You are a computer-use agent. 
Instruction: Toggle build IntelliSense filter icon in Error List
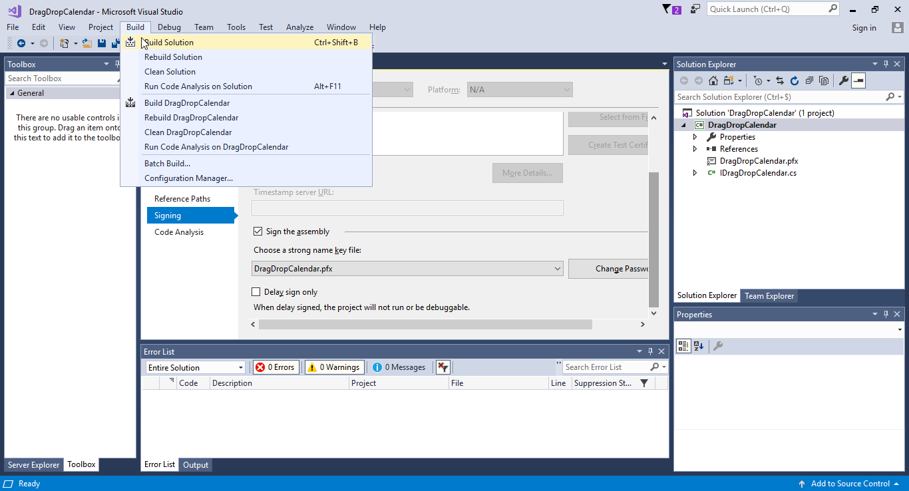pos(443,367)
